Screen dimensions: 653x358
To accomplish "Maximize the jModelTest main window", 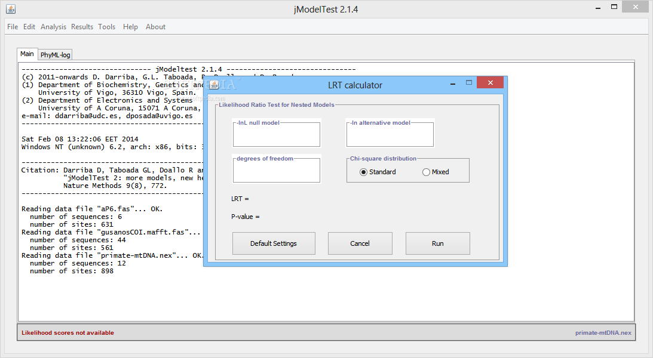I will [614, 7].
